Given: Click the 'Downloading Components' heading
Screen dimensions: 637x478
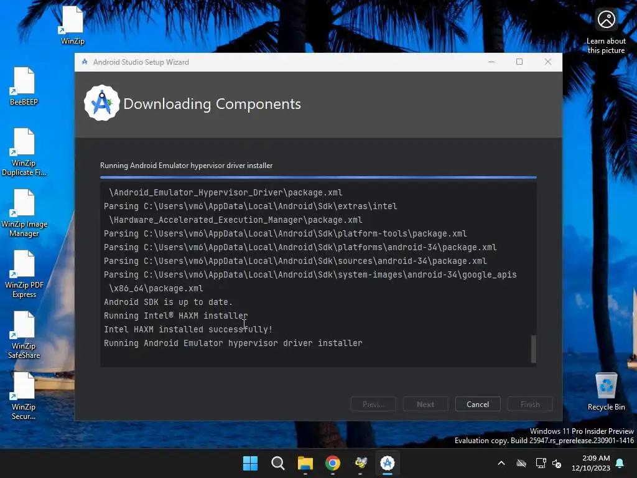Looking at the screenshot, I should click(212, 104).
